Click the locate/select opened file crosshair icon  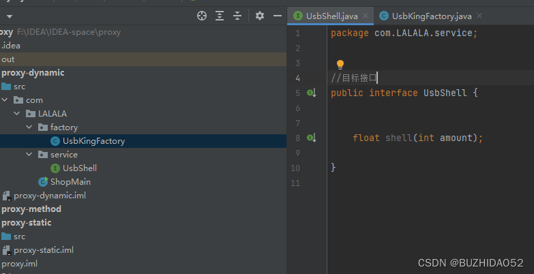(x=202, y=16)
